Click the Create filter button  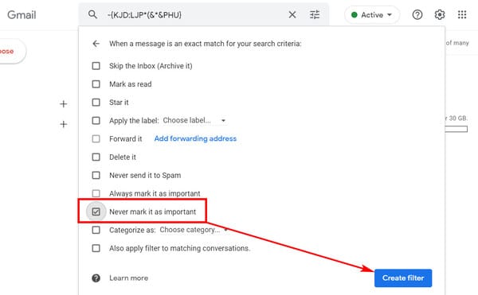[403, 278]
